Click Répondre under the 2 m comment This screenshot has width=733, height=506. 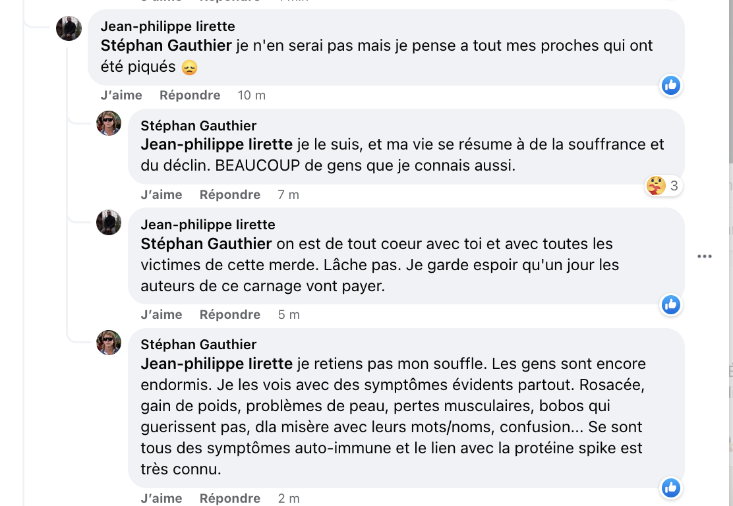[230, 499]
